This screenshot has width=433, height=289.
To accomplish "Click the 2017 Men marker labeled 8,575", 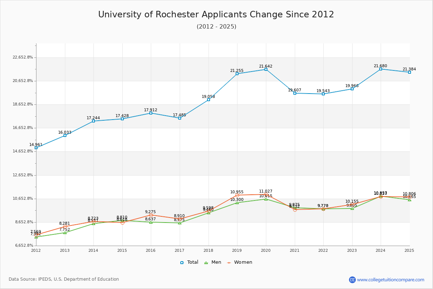I will (179, 223).
